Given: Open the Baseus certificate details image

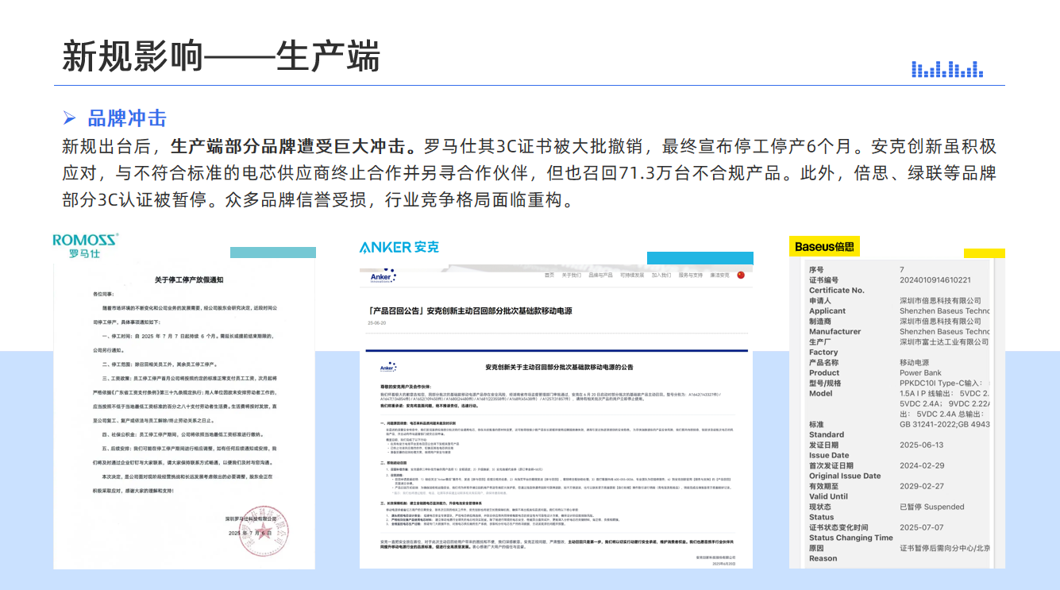Looking at the screenshot, I should (x=897, y=413).
